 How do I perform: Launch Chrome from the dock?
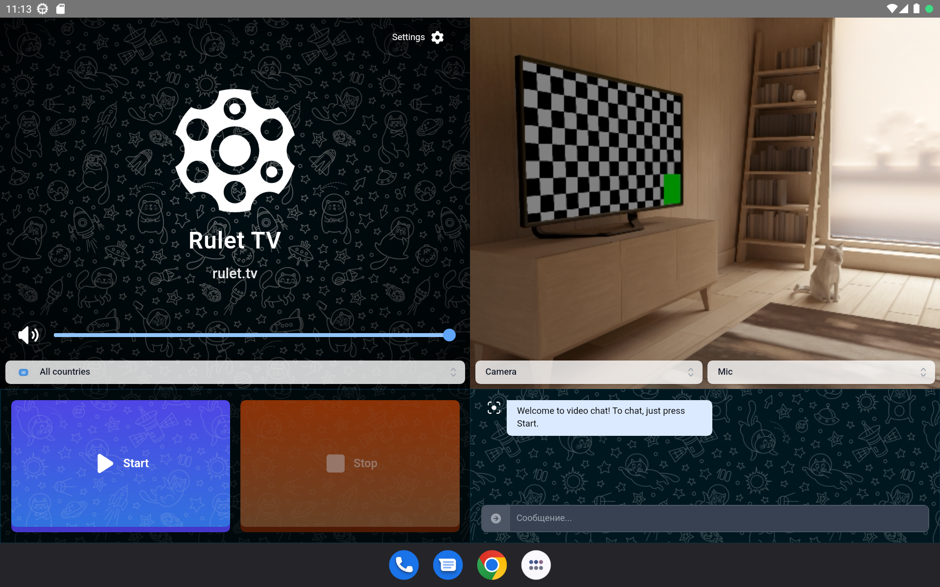point(492,565)
